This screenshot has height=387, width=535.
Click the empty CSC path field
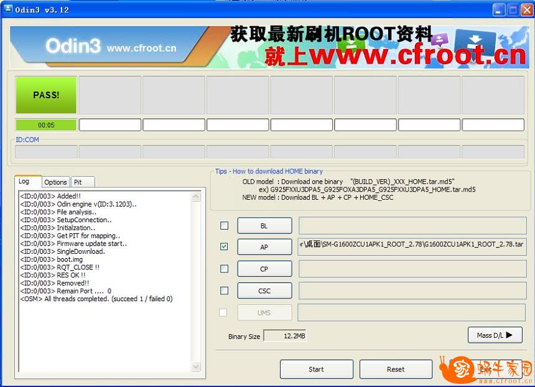(x=412, y=291)
